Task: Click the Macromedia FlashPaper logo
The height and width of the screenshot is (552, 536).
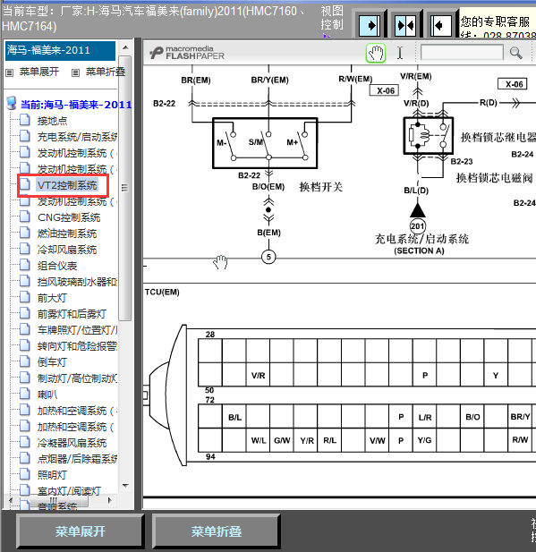Action: 187,53
